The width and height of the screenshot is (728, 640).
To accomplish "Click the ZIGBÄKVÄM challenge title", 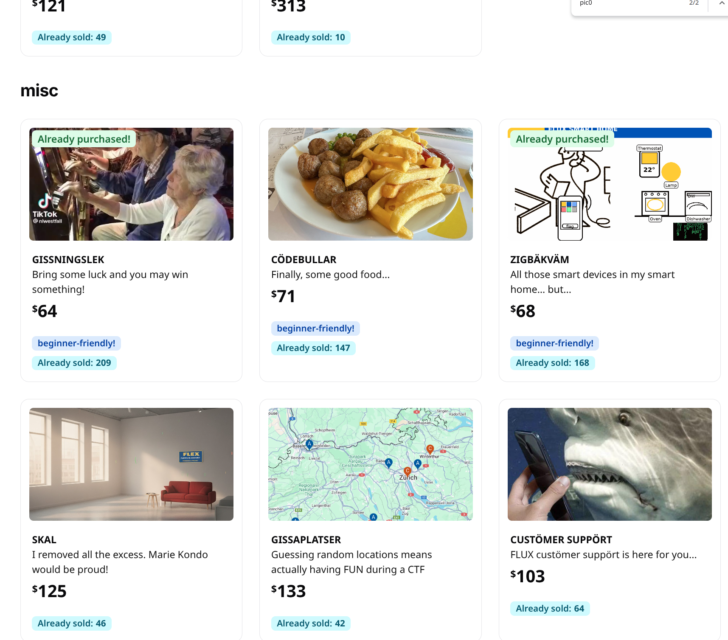I will pyautogui.click(x=540, y=260).
